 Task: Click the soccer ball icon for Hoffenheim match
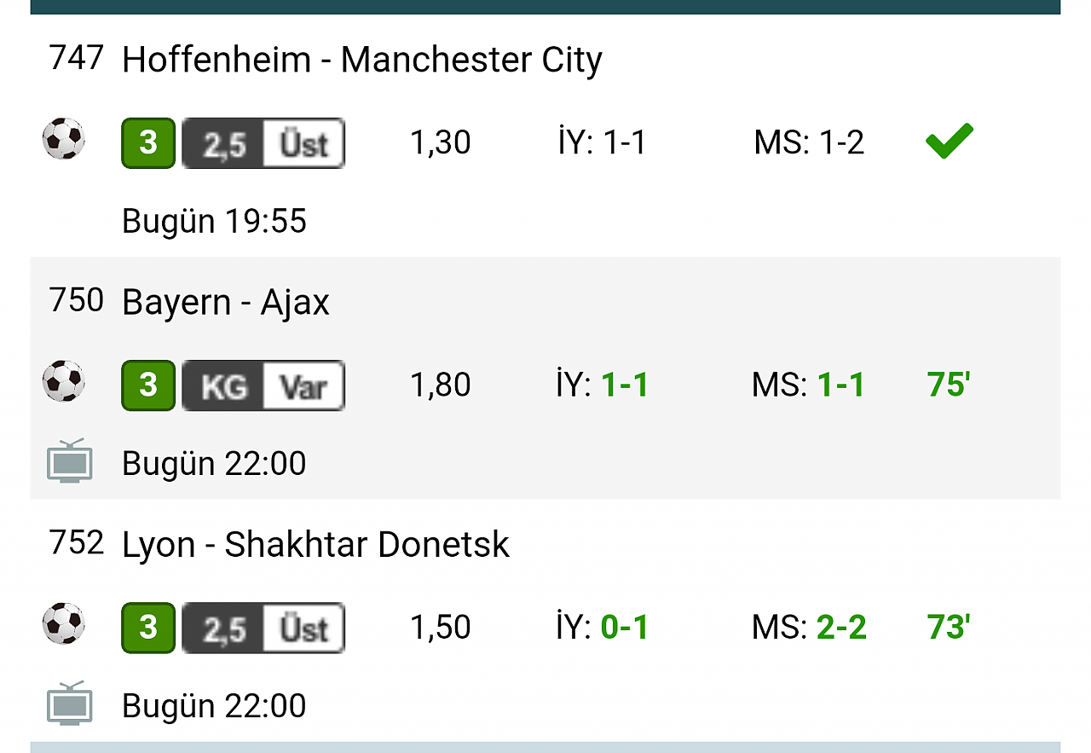64,139
